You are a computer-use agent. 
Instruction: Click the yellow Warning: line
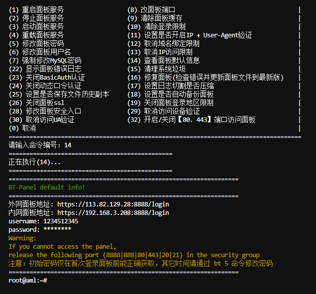(22, 238)
